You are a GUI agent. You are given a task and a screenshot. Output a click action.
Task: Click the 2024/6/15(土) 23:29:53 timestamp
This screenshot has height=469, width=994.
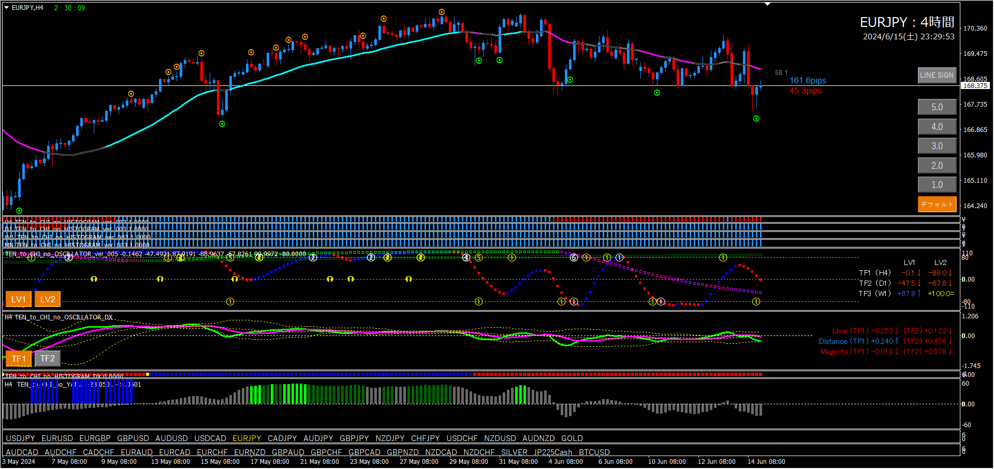(909, 37)
